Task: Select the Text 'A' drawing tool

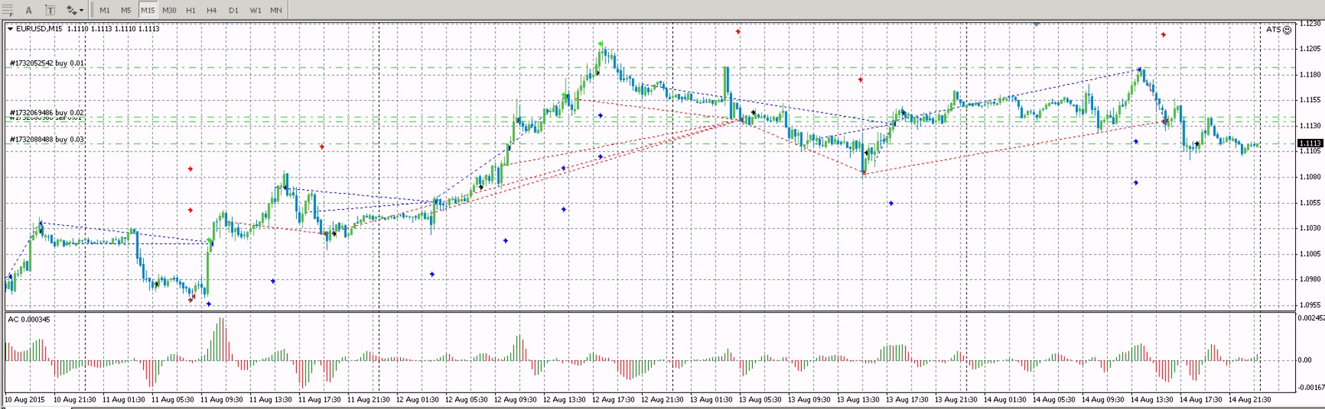Action: 28,10
